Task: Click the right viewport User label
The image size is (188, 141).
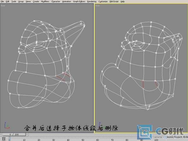Action: [97, 6]
